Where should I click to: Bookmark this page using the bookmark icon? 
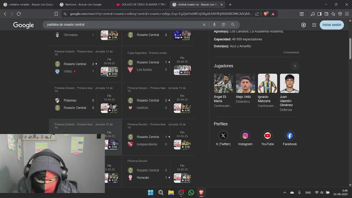[56, 14]
